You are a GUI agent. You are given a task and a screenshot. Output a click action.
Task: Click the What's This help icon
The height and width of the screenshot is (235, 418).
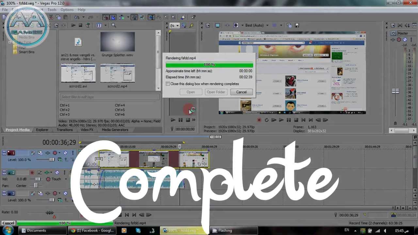pos(193,17)
